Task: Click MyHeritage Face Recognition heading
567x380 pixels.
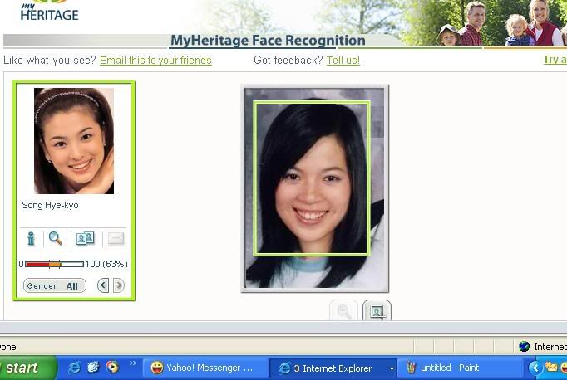Action: (x=268, y=41)
